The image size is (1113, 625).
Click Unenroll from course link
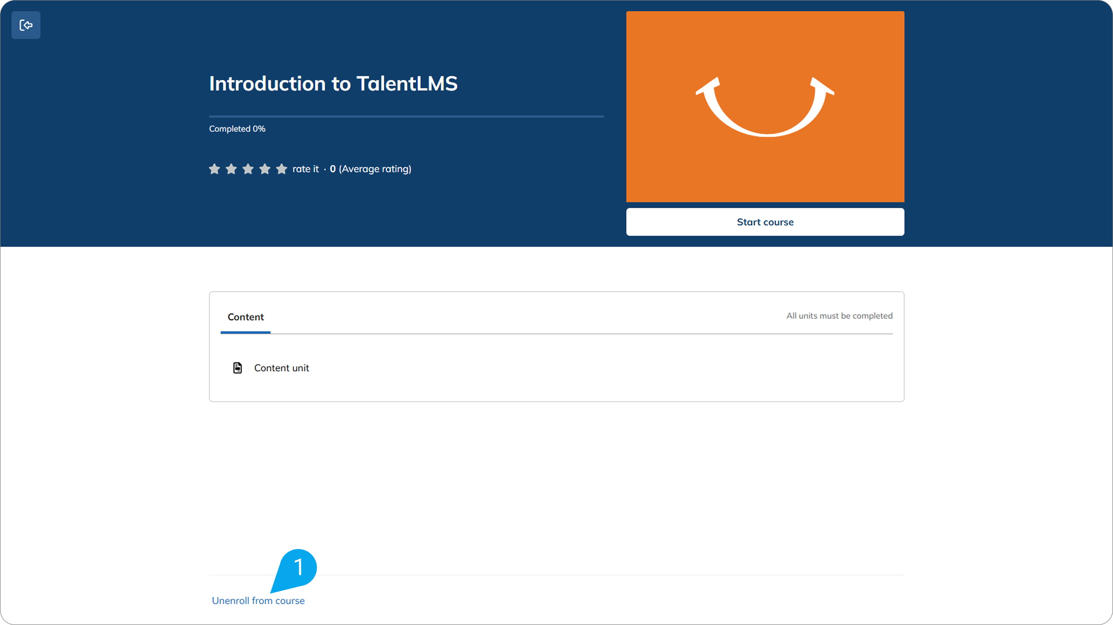258,600
